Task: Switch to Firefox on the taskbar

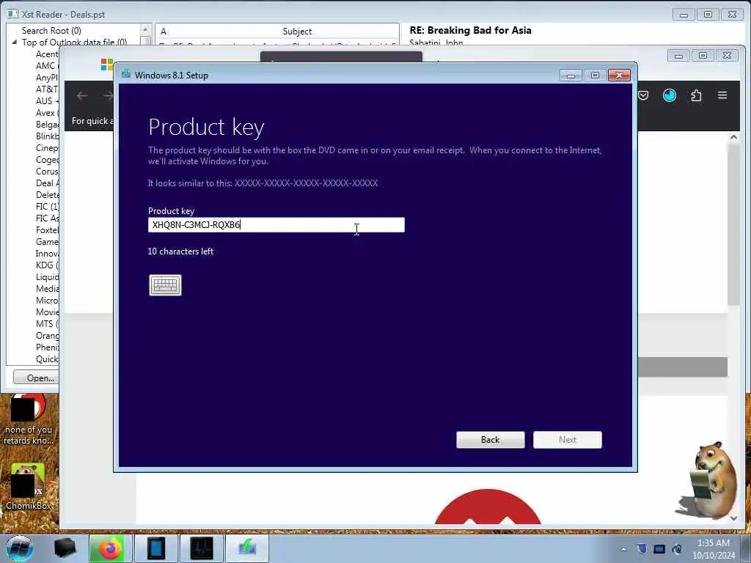Action: (x=110, y=548)
